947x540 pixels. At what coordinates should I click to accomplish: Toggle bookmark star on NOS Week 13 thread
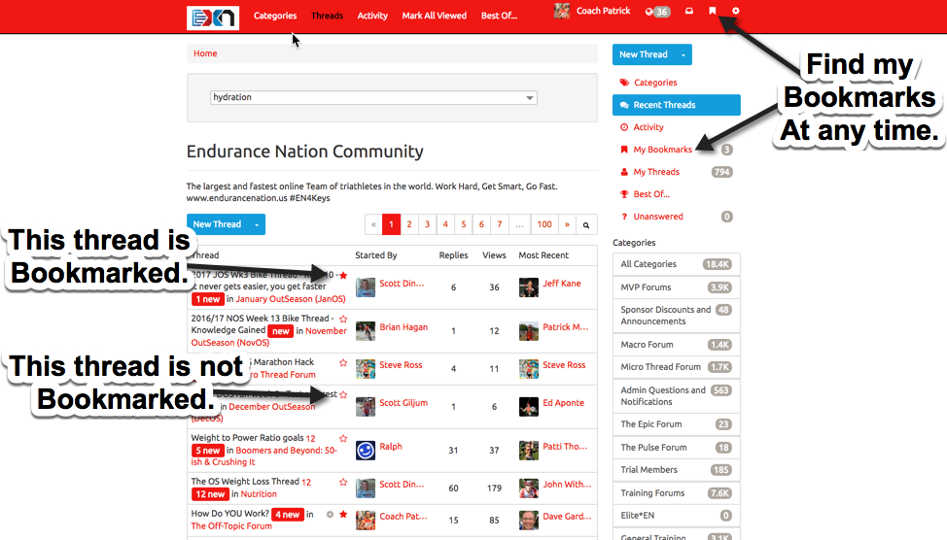coord(343,319)
